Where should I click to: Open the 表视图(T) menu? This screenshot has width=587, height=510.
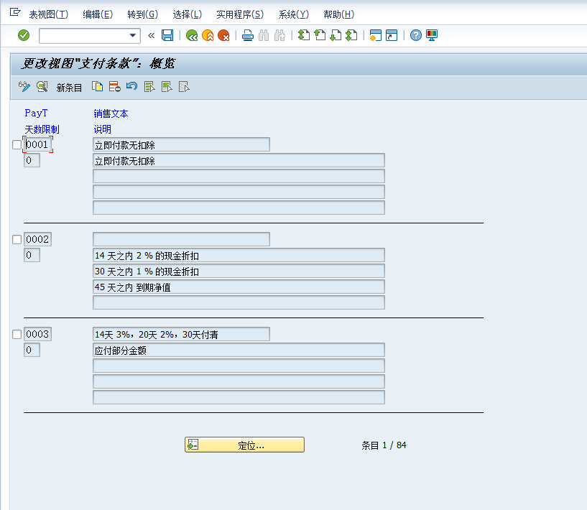click(47, 14)
